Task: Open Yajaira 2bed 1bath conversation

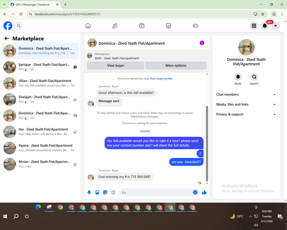Action: 40,148
